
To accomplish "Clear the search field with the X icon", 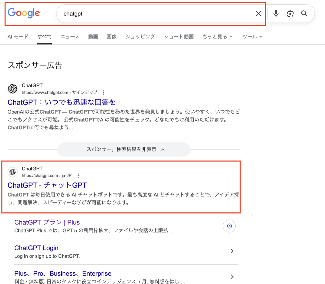I will (258, 14).
